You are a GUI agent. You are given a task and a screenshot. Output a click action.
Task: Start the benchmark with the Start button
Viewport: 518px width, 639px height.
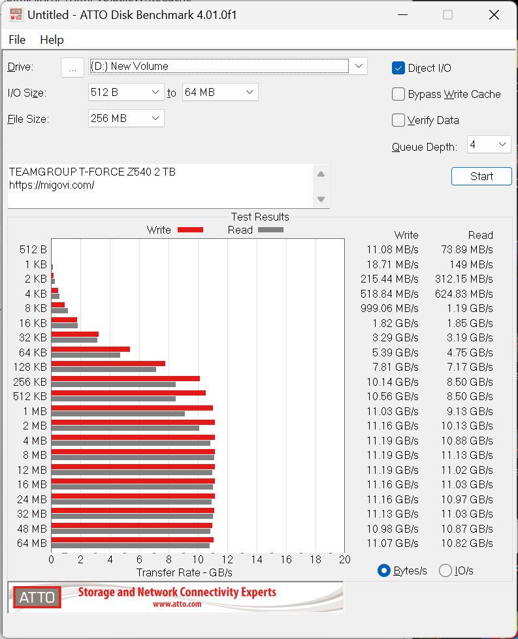click(x=481, y=176)
